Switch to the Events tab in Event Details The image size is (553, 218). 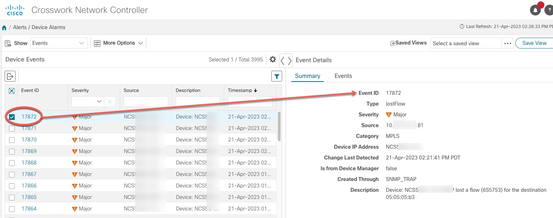(343, 76)
